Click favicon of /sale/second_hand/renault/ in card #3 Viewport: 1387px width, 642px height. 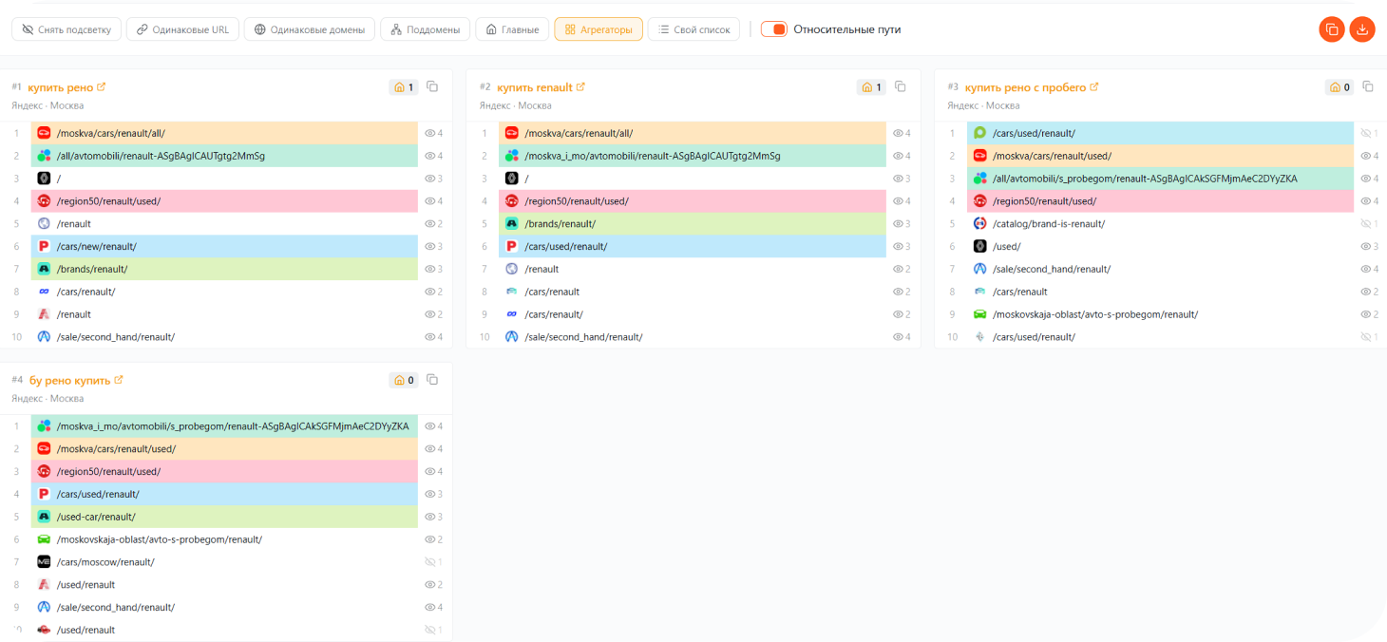(x=979, y=269)
